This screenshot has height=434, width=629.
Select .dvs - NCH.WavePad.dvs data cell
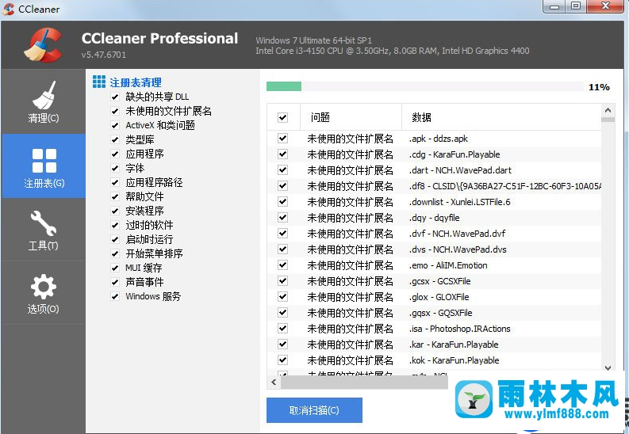click(x=458, y=249)
